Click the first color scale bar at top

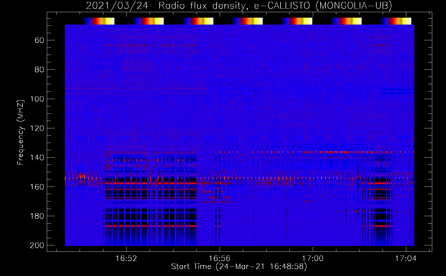[x=99, y=21]
